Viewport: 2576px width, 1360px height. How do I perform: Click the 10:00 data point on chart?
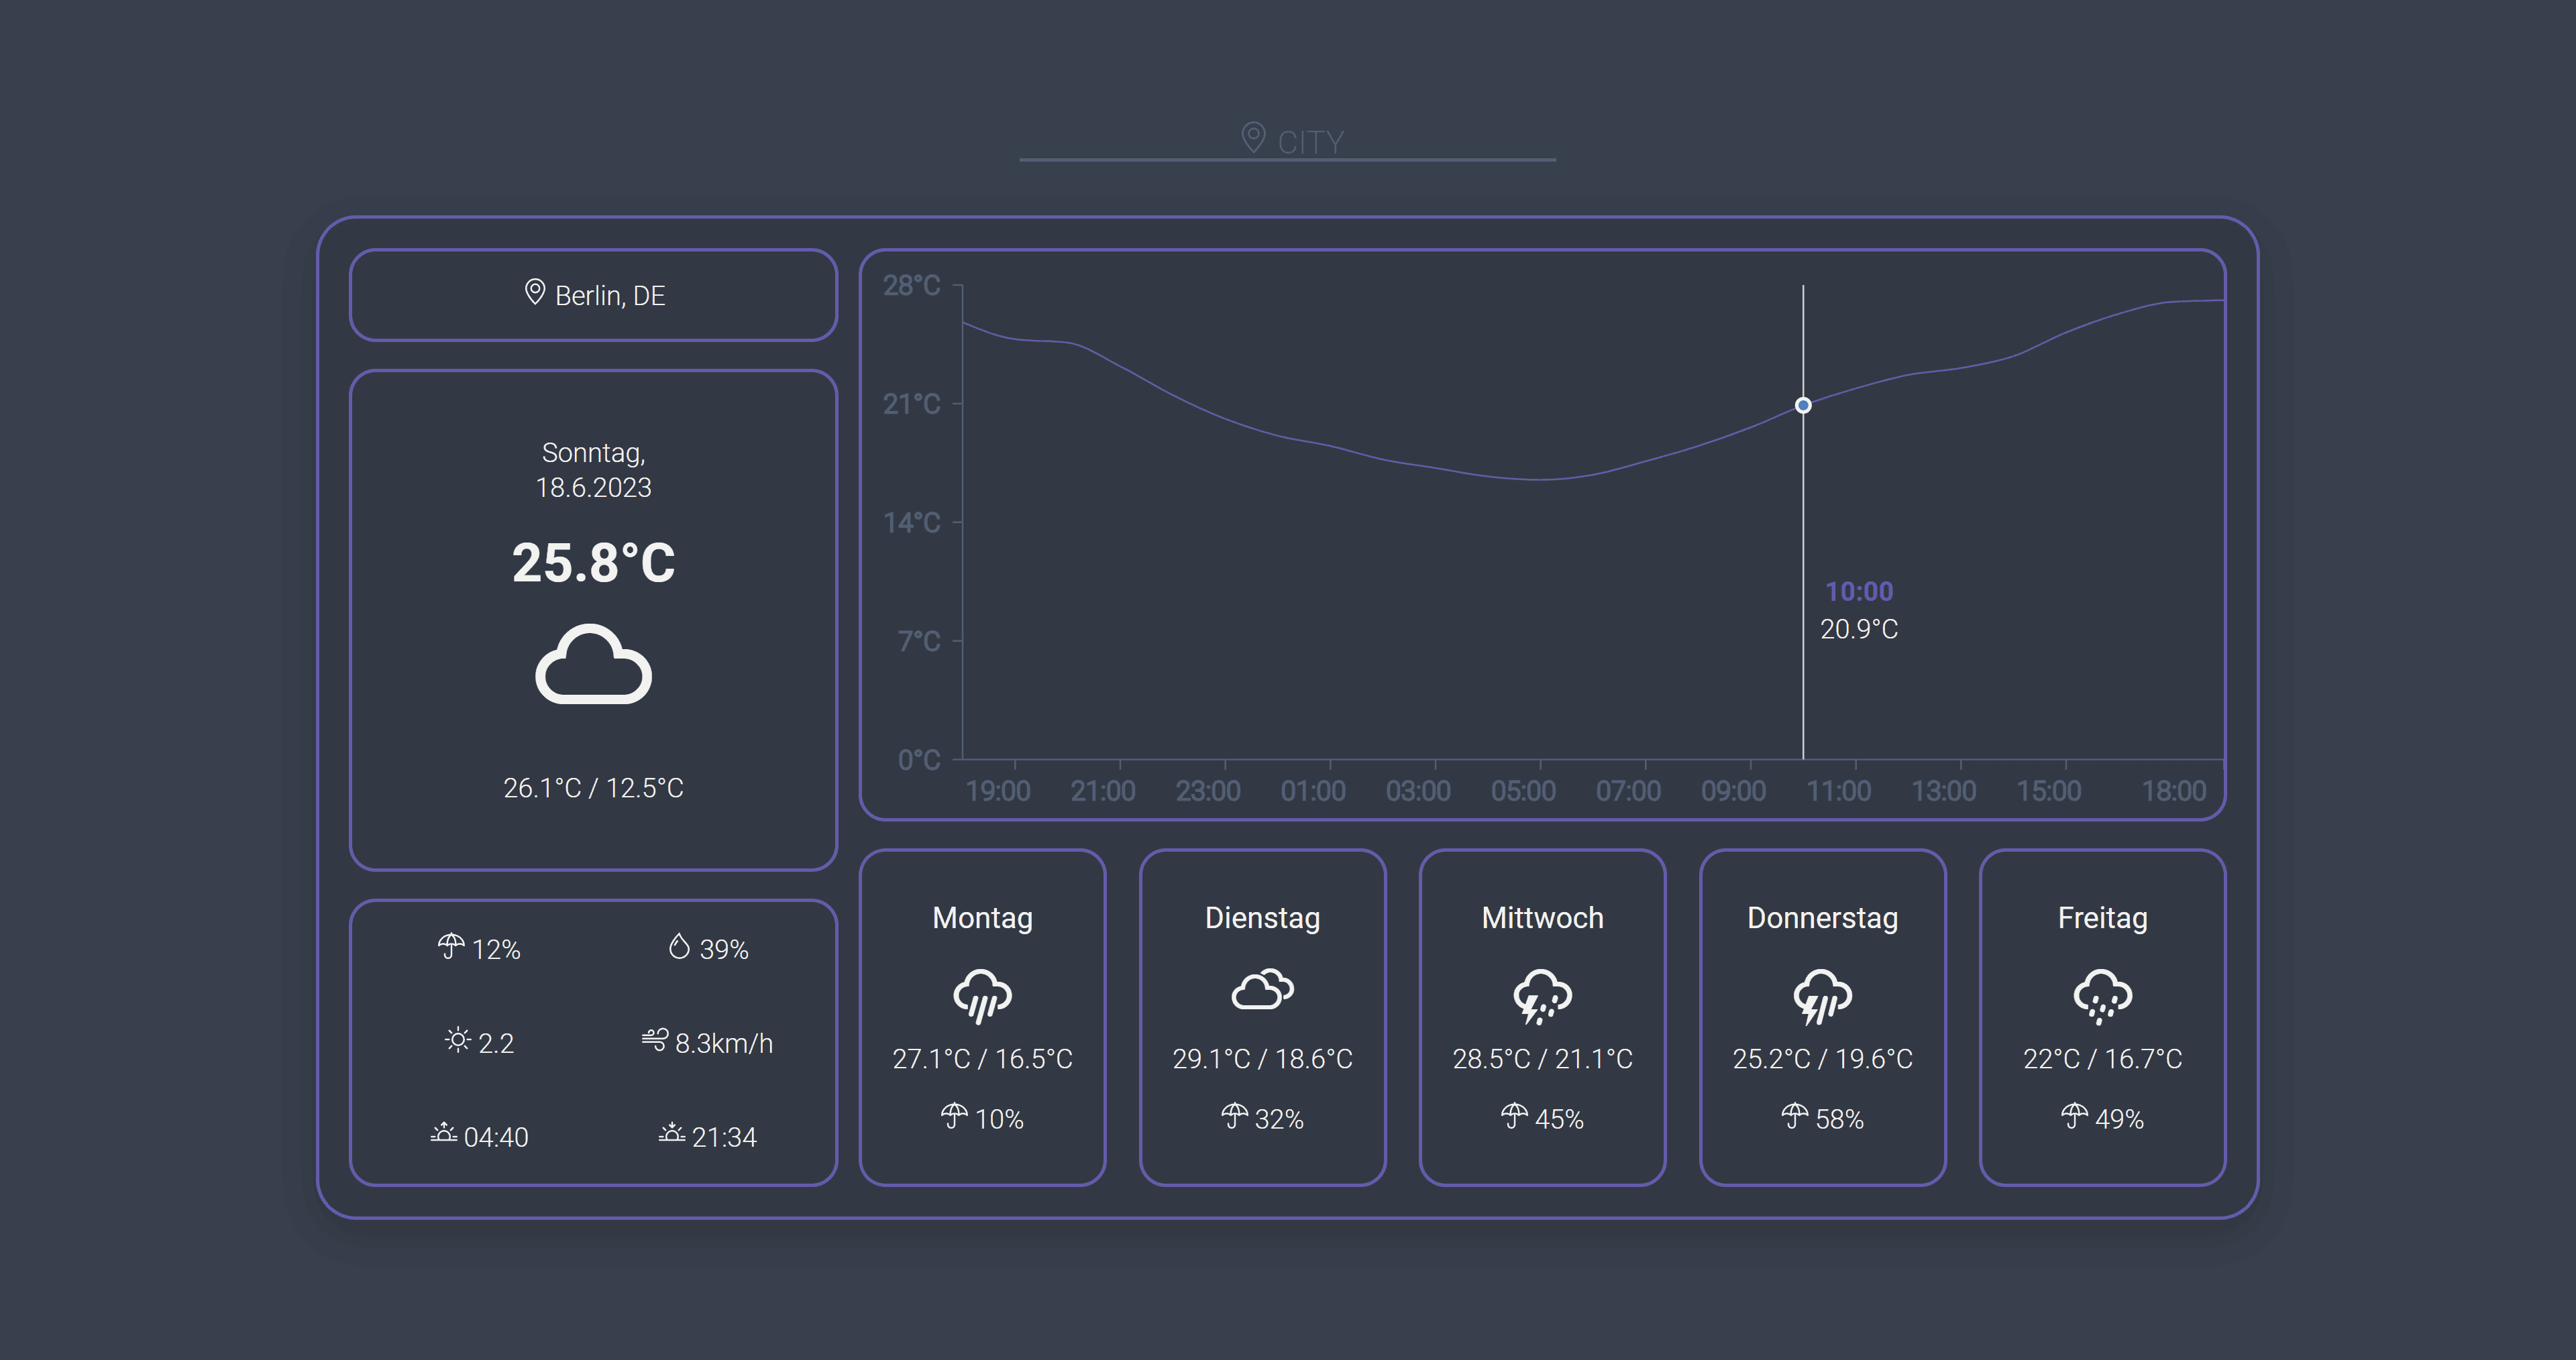tap(1803, 405)
